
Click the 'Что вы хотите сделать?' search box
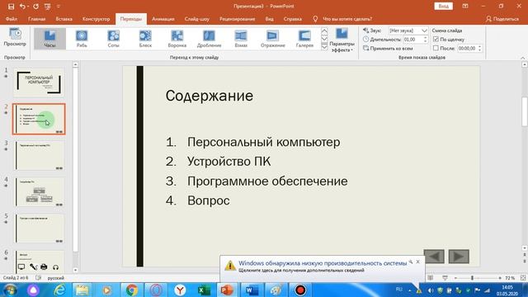pos(347,19)
